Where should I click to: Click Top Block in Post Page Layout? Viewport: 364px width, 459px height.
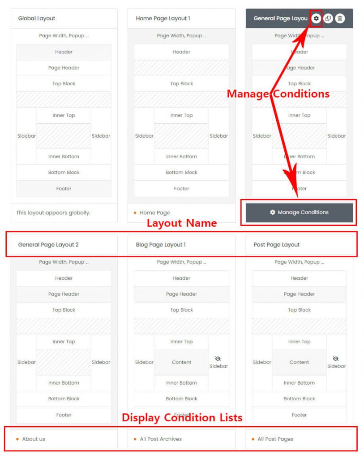[x=299, y=310]
